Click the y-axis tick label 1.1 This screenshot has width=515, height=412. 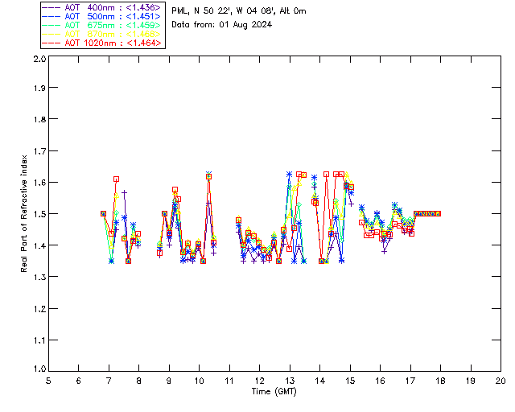(39, 340)
